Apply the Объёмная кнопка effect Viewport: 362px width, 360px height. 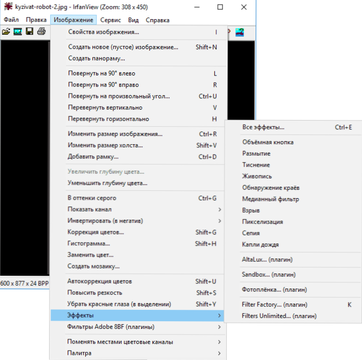[x=293, y=142]
